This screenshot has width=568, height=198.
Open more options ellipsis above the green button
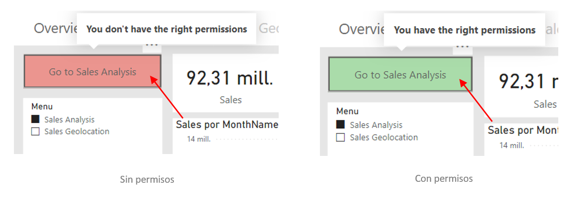pos(462,46)
